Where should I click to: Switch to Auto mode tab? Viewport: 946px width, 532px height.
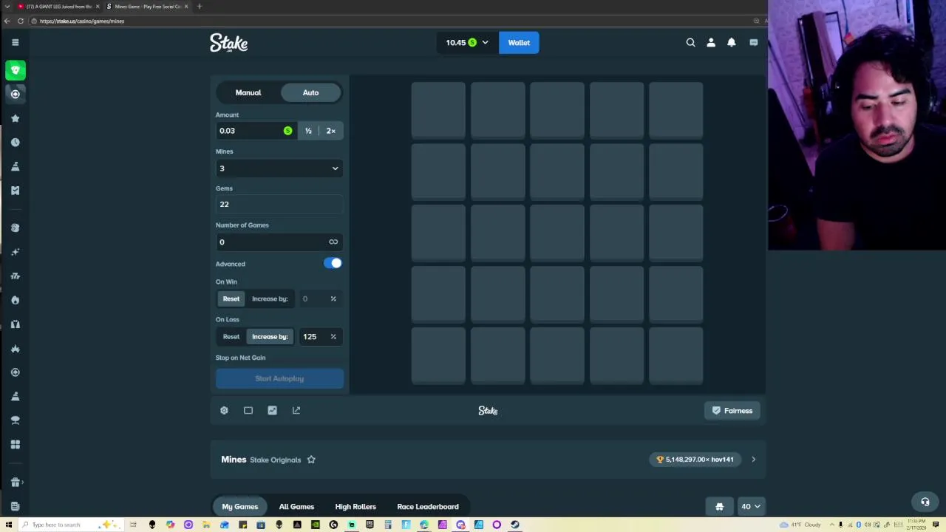click(310, 92)
